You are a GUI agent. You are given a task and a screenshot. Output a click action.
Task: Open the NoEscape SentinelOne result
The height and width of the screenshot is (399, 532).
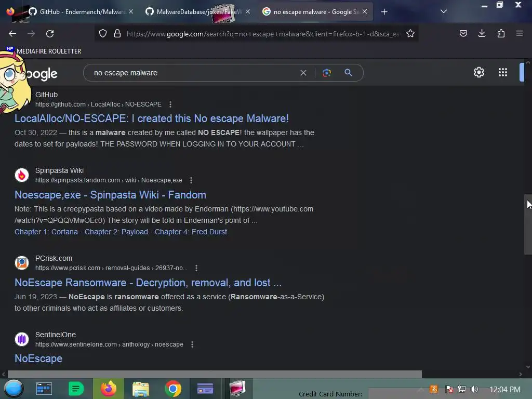38,358
